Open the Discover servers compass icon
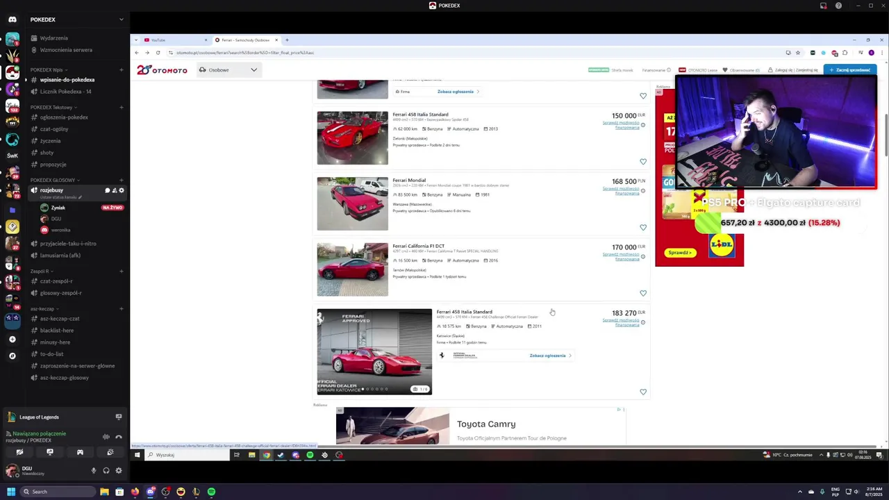The image size is (889, 500). tap(13, 356)
